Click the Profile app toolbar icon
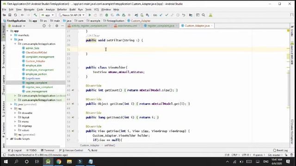Screen dimensions: 296x166 coord(118,15)
